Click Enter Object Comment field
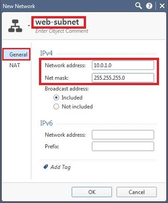Screen dimensions: 168x203 [x=62, y=31]
